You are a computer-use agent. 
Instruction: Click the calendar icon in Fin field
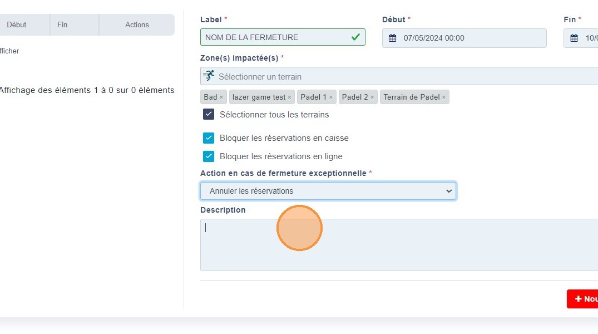(574, 38)
